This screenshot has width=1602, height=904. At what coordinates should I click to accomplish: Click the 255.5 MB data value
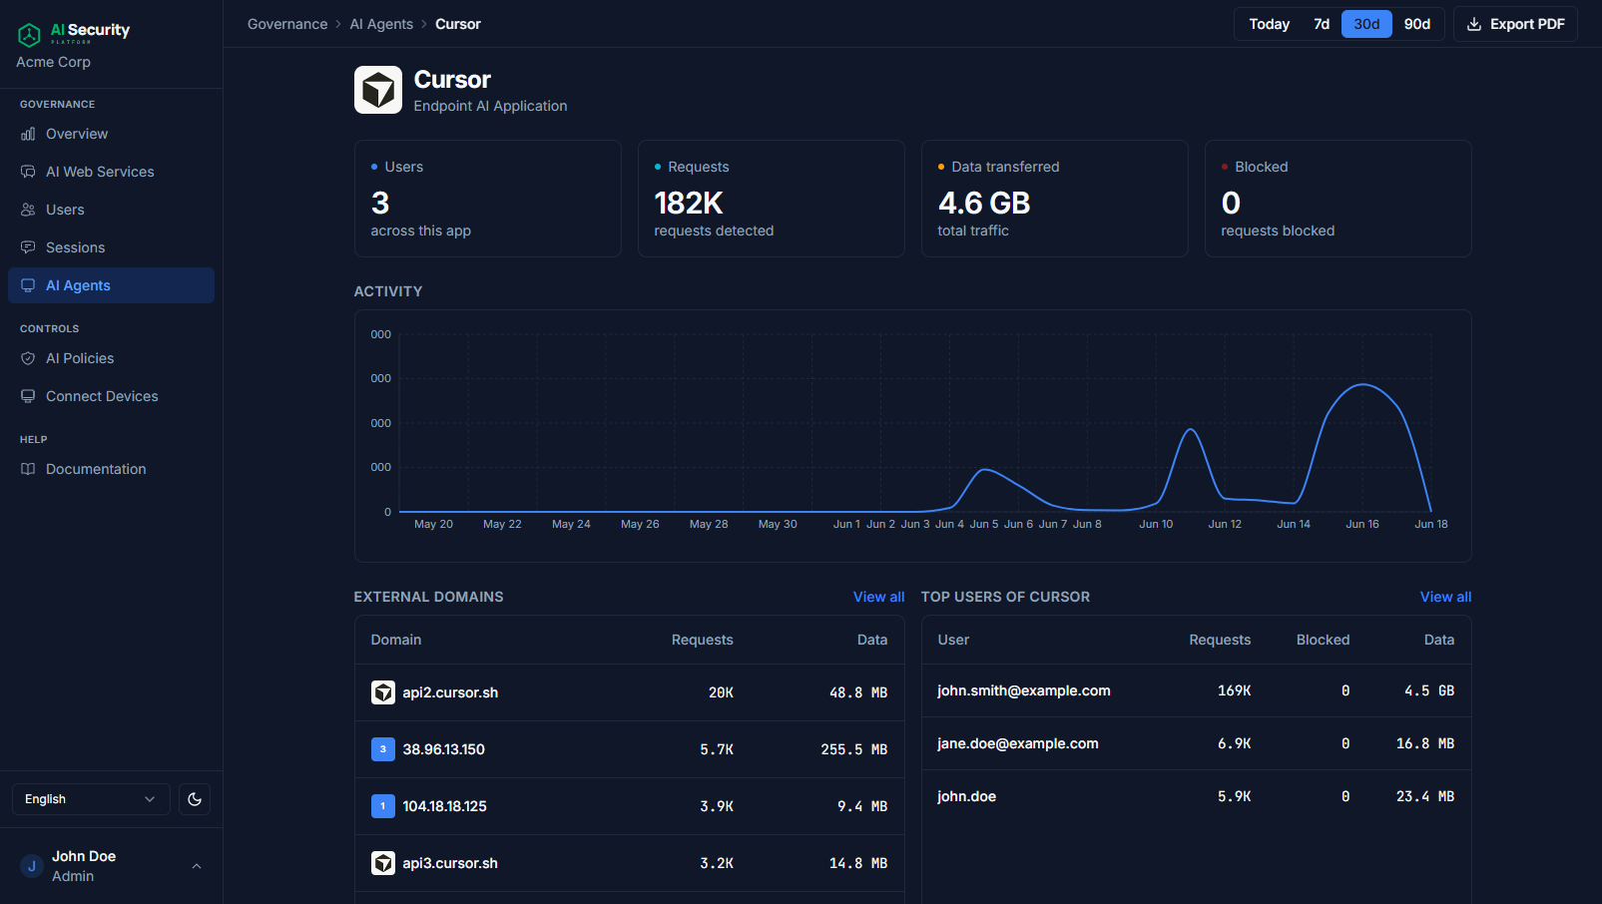point(854,749)
